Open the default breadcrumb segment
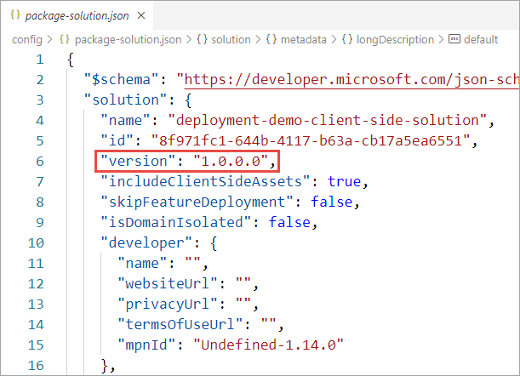The width and height of the screenshot is (520, 376). [x=481, y=40]
